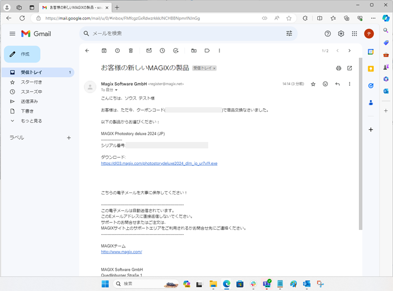The height and width of the screenshot is (291, 393).
Task: Click the browser address bar URL
Action: tap(122, 18)
